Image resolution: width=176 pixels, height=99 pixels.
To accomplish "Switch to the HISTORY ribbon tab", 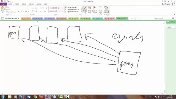I will point(31,4).
